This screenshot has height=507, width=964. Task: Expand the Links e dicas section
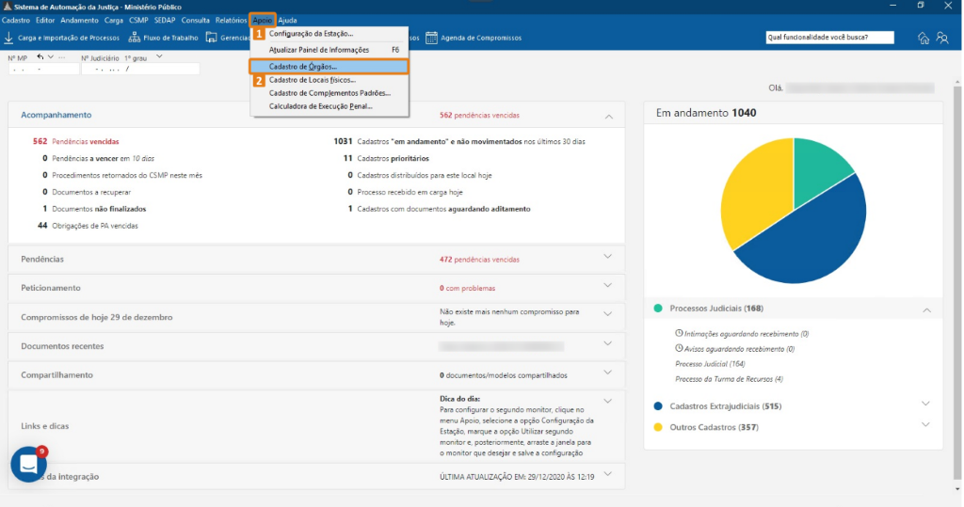pos(607,402)
